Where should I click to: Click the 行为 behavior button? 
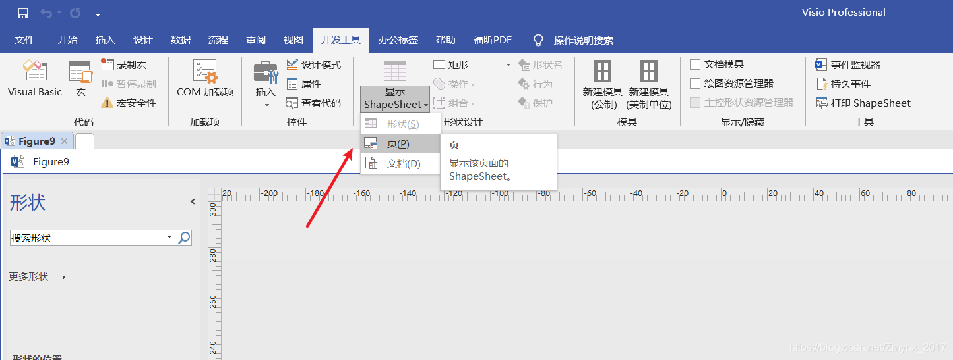click(x=536, y=84)
